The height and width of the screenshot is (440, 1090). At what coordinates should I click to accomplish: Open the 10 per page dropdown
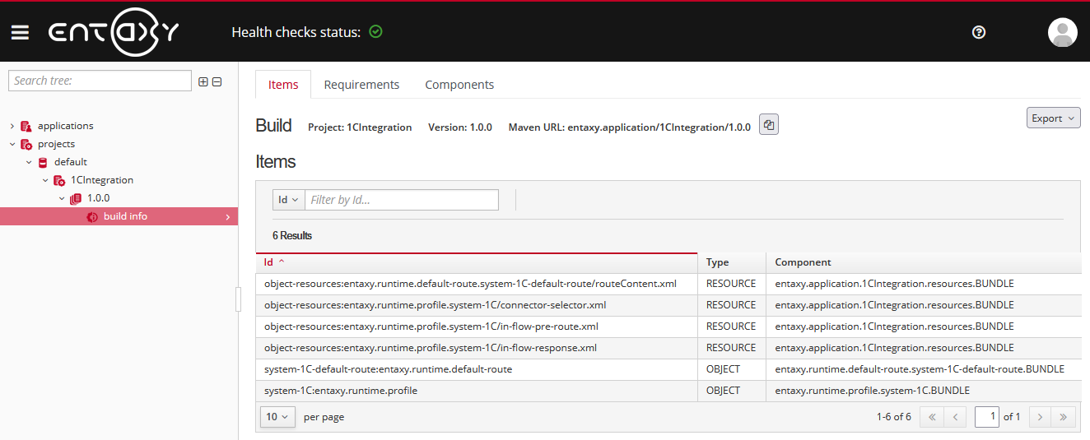(277, 417)
